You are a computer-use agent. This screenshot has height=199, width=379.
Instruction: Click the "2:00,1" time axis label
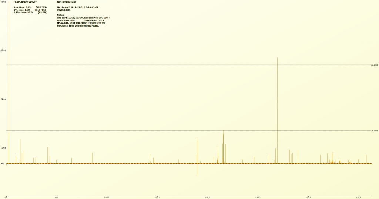coord(207,198)
